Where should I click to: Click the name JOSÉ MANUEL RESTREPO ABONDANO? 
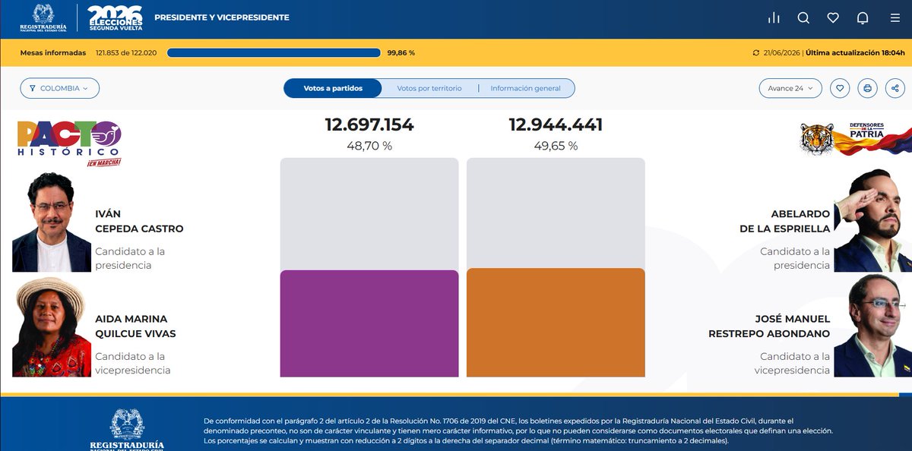769,326
